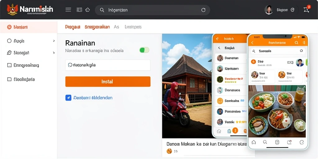Open the motorbike and house photo

[x=187, y=86]
